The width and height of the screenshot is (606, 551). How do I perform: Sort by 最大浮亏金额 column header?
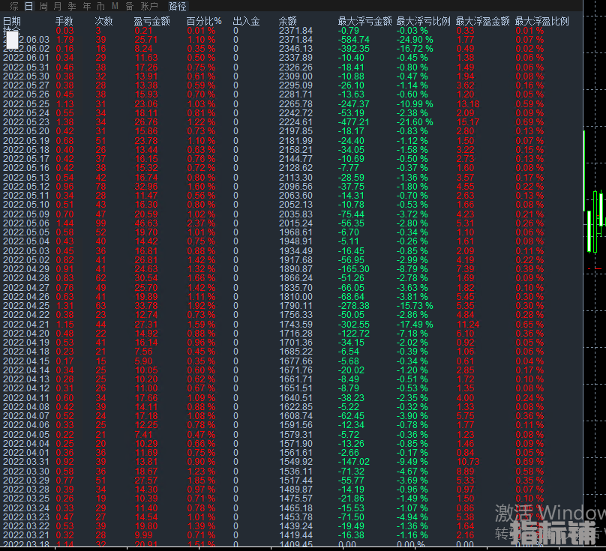pyautogui.click(x=365, y=22)
